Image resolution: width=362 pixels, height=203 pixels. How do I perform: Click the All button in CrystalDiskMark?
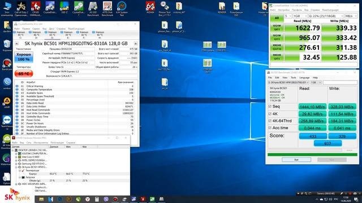tap(277, 18)
